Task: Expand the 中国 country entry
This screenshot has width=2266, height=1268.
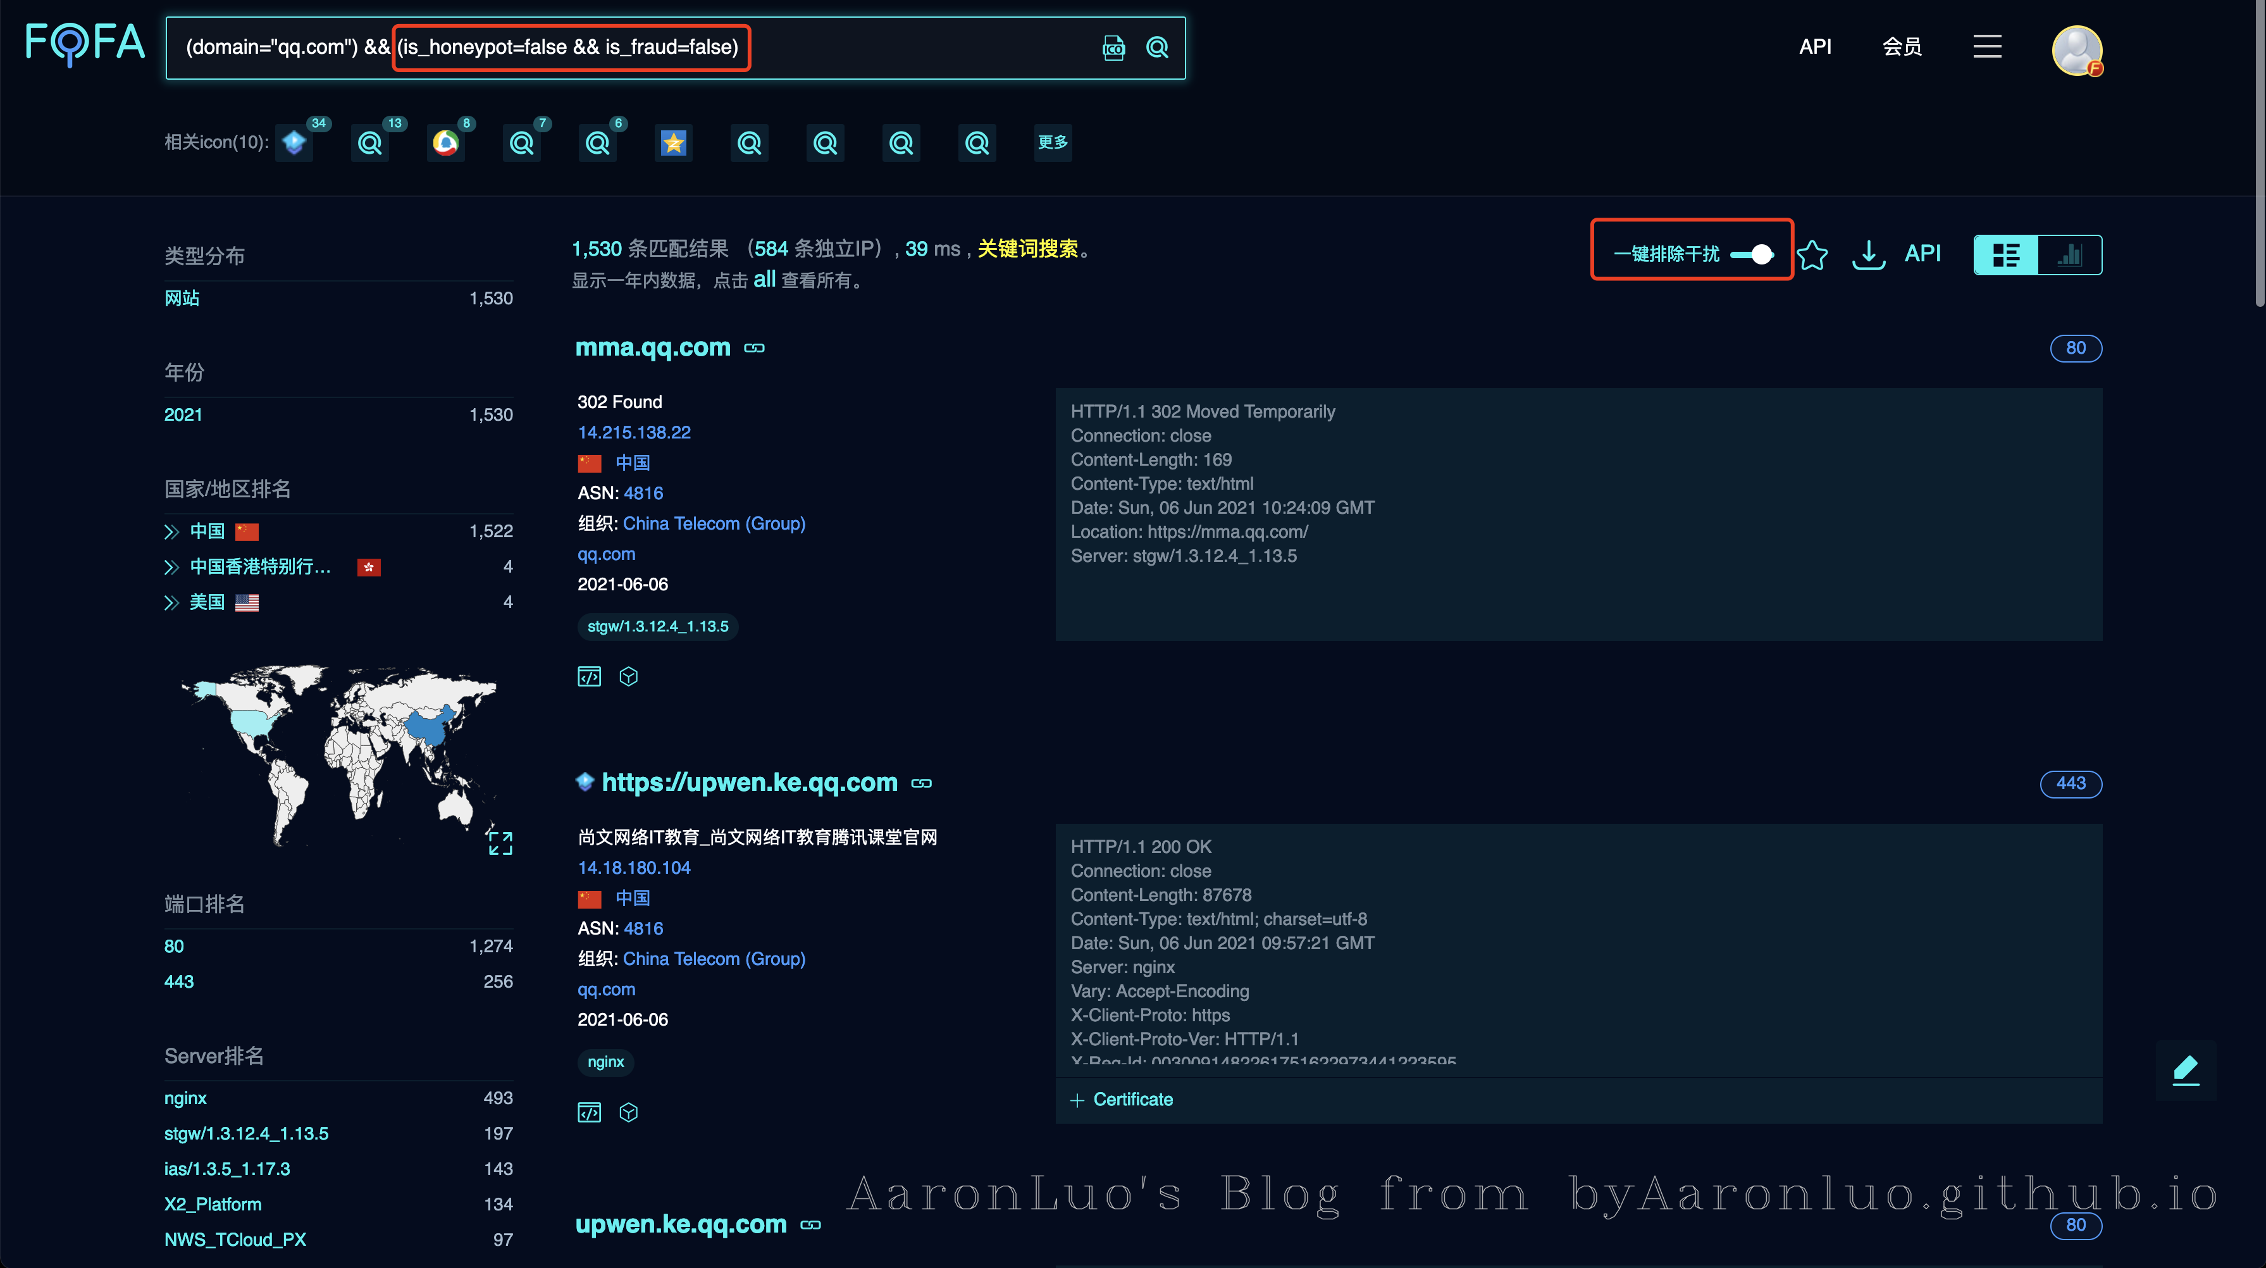Action: click(171, 531)
